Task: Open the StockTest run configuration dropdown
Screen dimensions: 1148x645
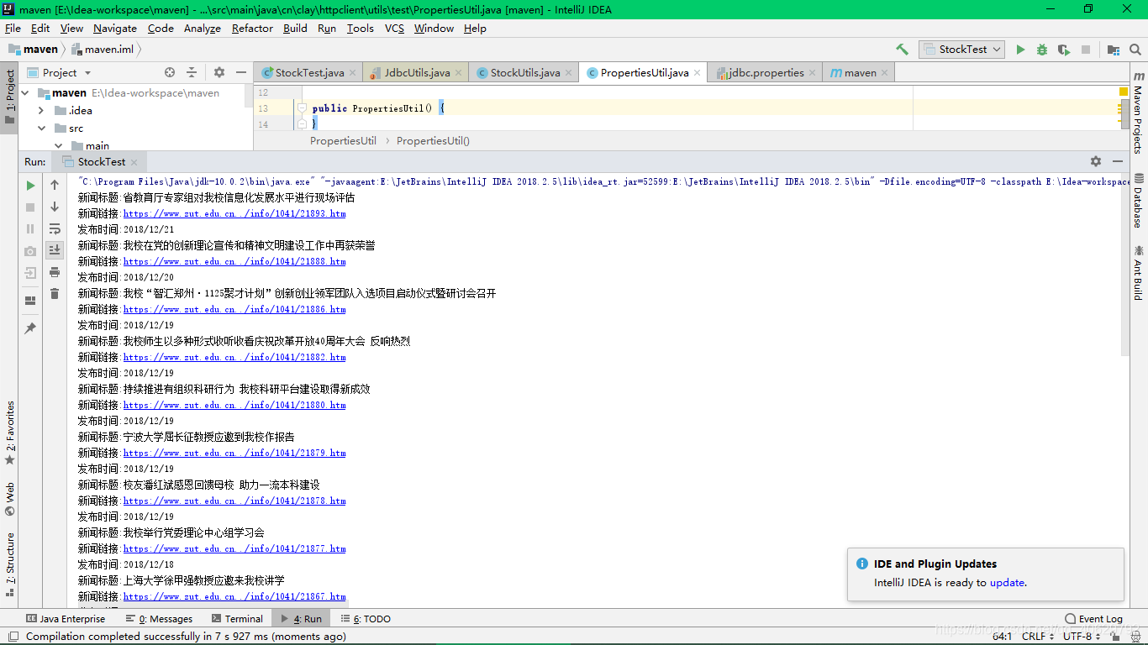Action: [996, 49]
